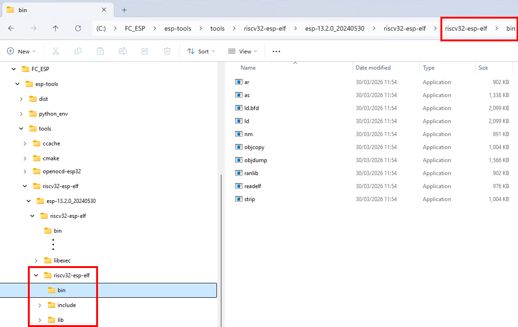Screen dimensions: 518x327
Task: Select esp-tools in the breadcrumb path
Action: (178, 28)
